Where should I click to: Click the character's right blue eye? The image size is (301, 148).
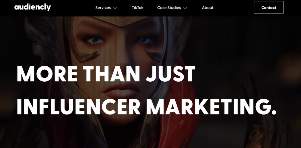145,40
